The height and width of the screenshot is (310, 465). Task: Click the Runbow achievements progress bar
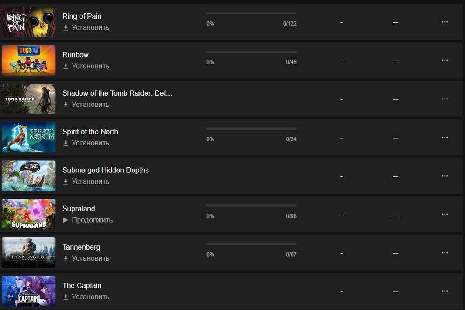click(x=251, y=52)
